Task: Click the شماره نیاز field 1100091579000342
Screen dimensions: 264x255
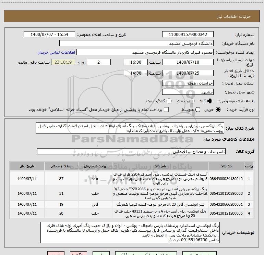Action: (x=188, y=35)
